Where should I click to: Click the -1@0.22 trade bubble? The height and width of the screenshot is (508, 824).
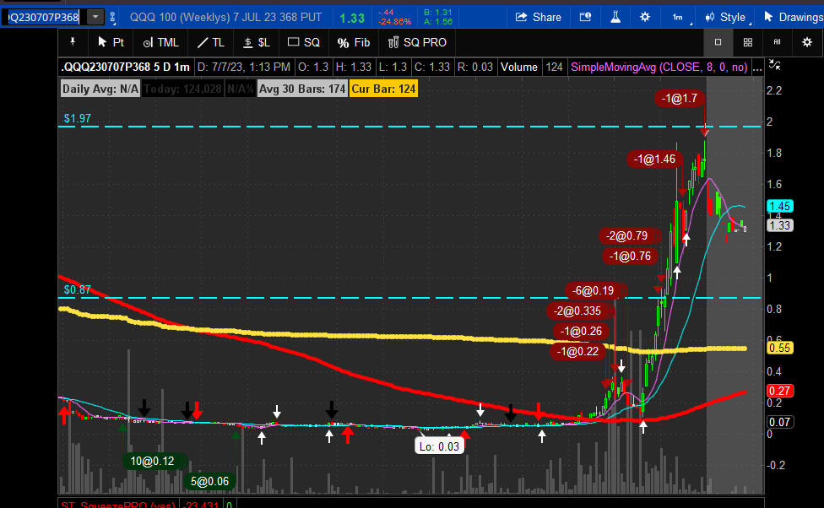577,351
